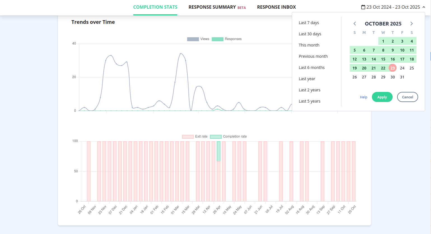This screenshot has height=234, width=431.
Task: Select the Last 7 days preset
Action: pos(309,23)
